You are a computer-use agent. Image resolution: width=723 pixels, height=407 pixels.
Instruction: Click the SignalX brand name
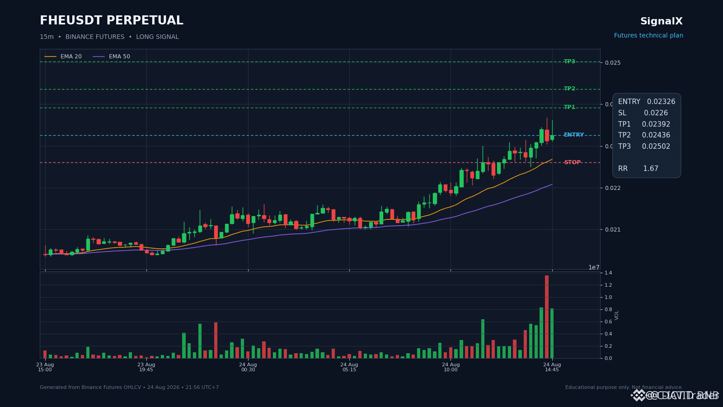(662, 21)
